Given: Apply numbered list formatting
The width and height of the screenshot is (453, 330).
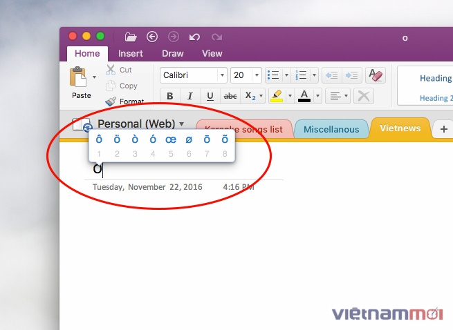Looking at the screenshot, I should tap(301, 75).
